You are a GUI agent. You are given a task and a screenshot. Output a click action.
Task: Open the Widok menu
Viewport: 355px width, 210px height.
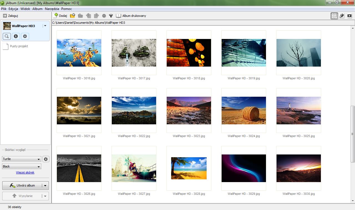[x=25, y=9]
